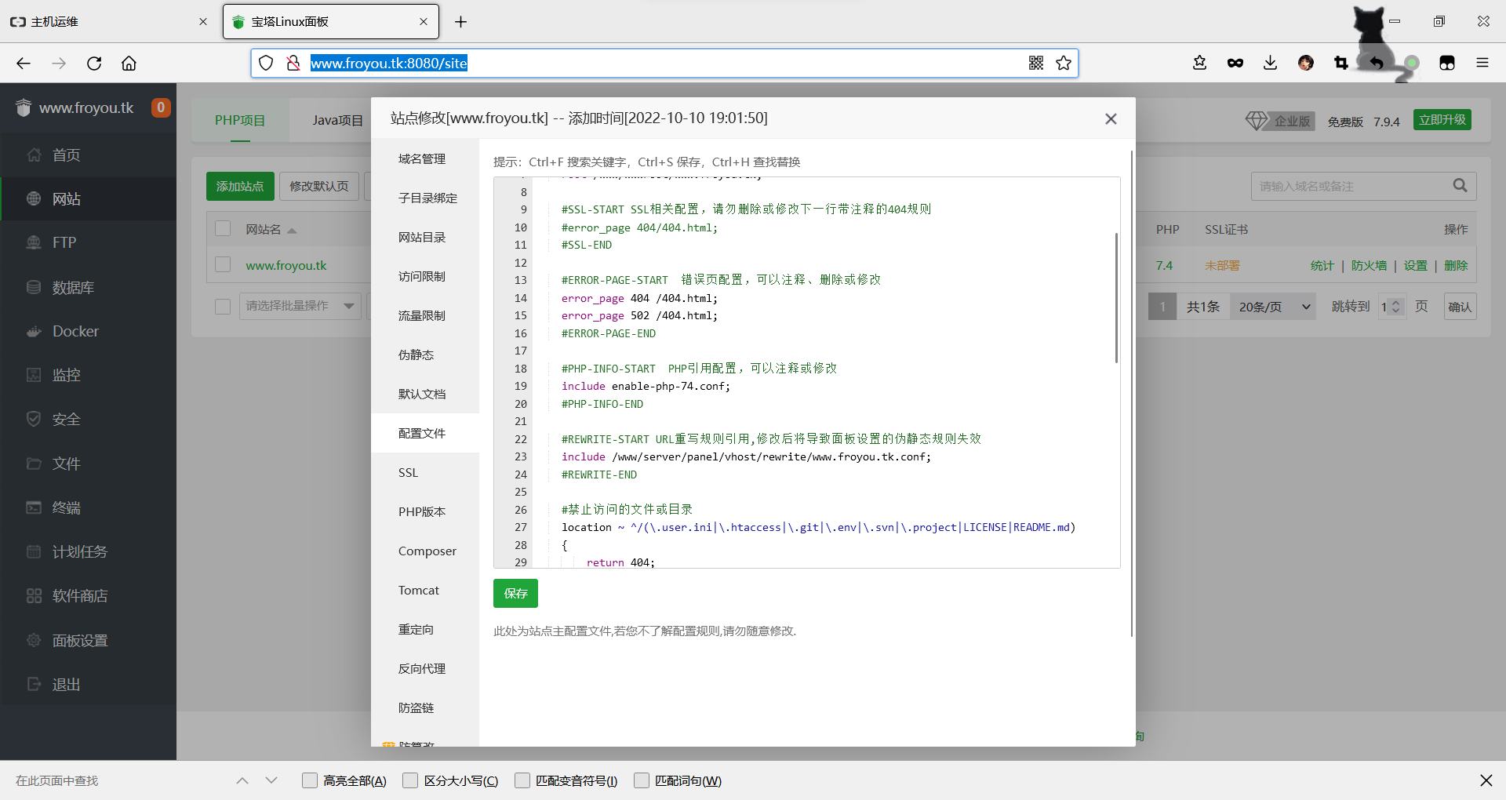Open Docker in the sidebar

click(x=88, y=331)
